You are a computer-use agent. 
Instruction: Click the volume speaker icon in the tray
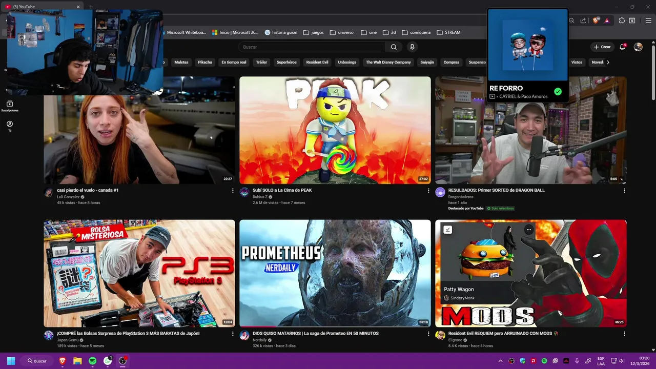point(621,361)
